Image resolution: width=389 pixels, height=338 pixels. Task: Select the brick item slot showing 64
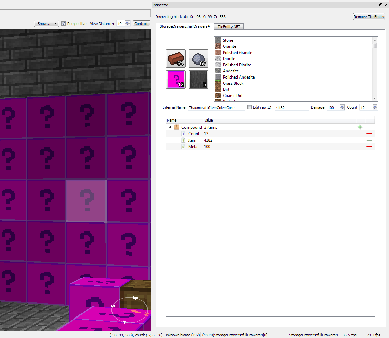[176, 58]
